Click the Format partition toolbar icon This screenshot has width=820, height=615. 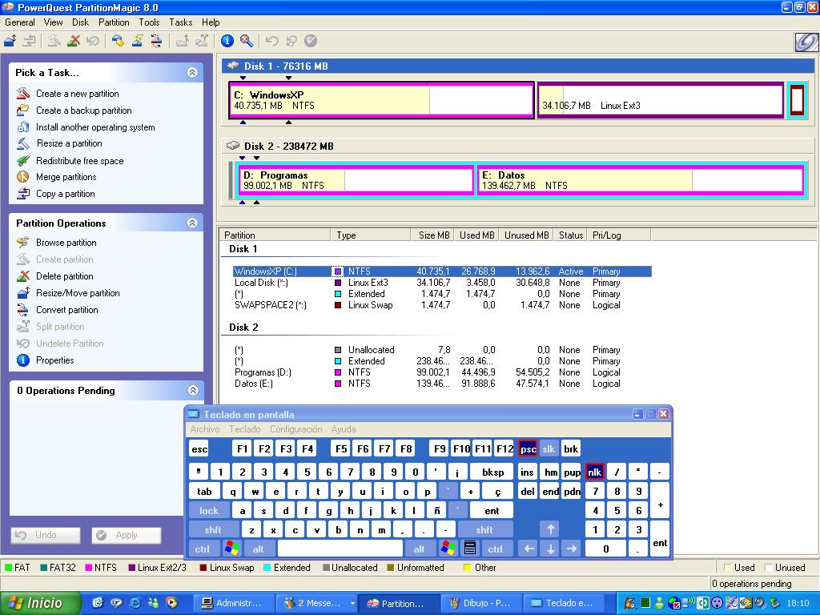tap(137, 41)
